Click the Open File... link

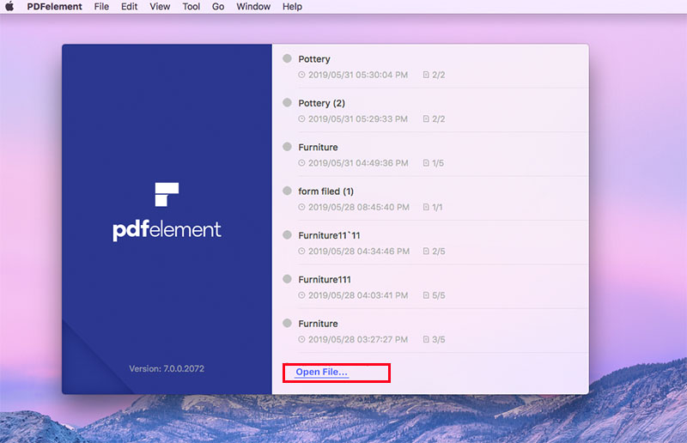click(x=321, y=372)
